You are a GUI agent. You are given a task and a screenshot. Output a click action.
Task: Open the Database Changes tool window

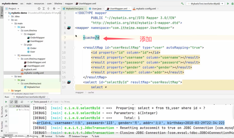[x=78, y=136]
